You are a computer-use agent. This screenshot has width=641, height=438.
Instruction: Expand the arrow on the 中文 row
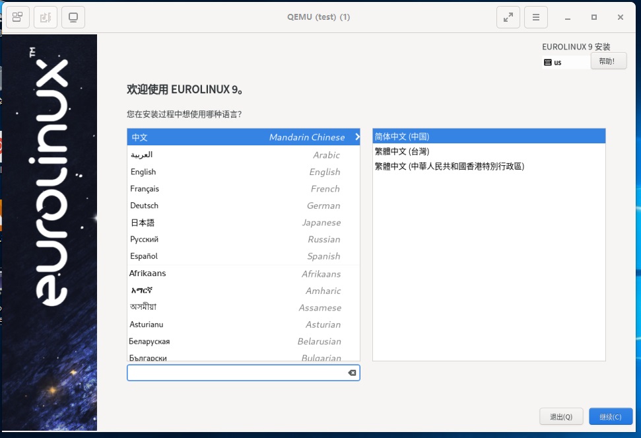[x=357, y=137]
